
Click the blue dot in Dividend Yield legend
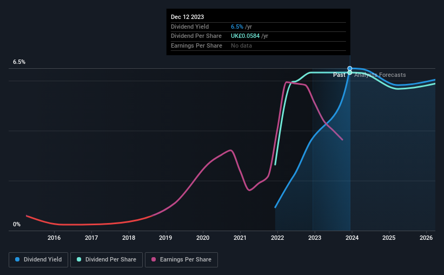[17, 259]
